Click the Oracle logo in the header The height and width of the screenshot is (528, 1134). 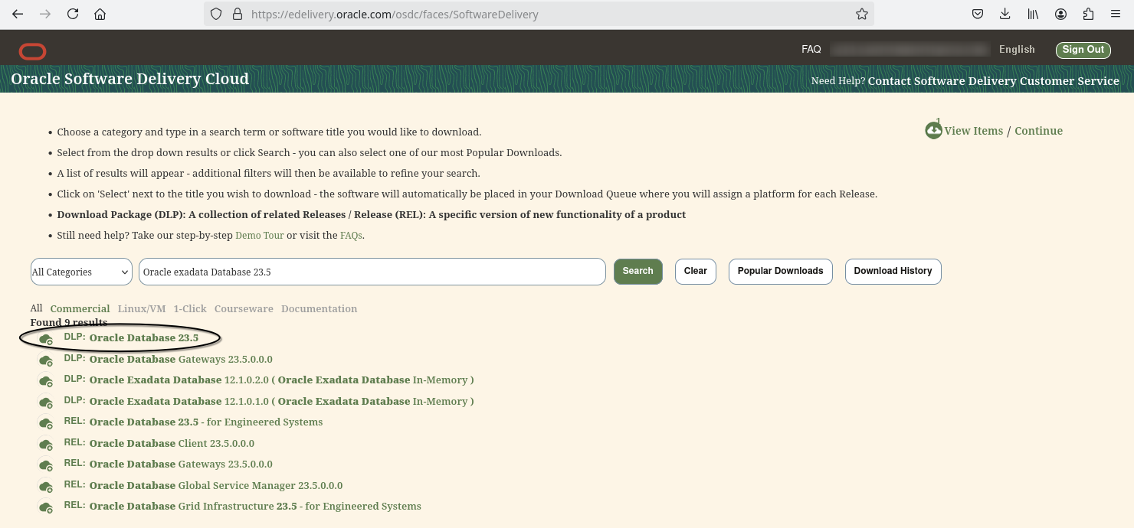(x=32, y=51)
